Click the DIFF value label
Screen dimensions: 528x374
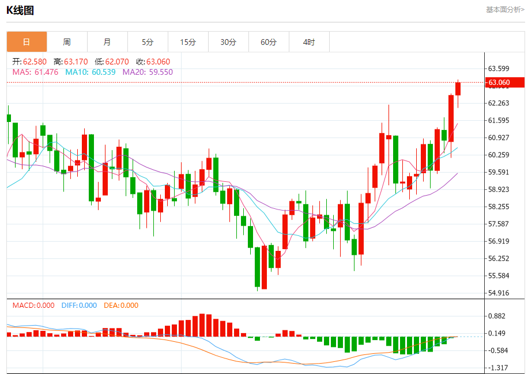[x=79, y=306]
